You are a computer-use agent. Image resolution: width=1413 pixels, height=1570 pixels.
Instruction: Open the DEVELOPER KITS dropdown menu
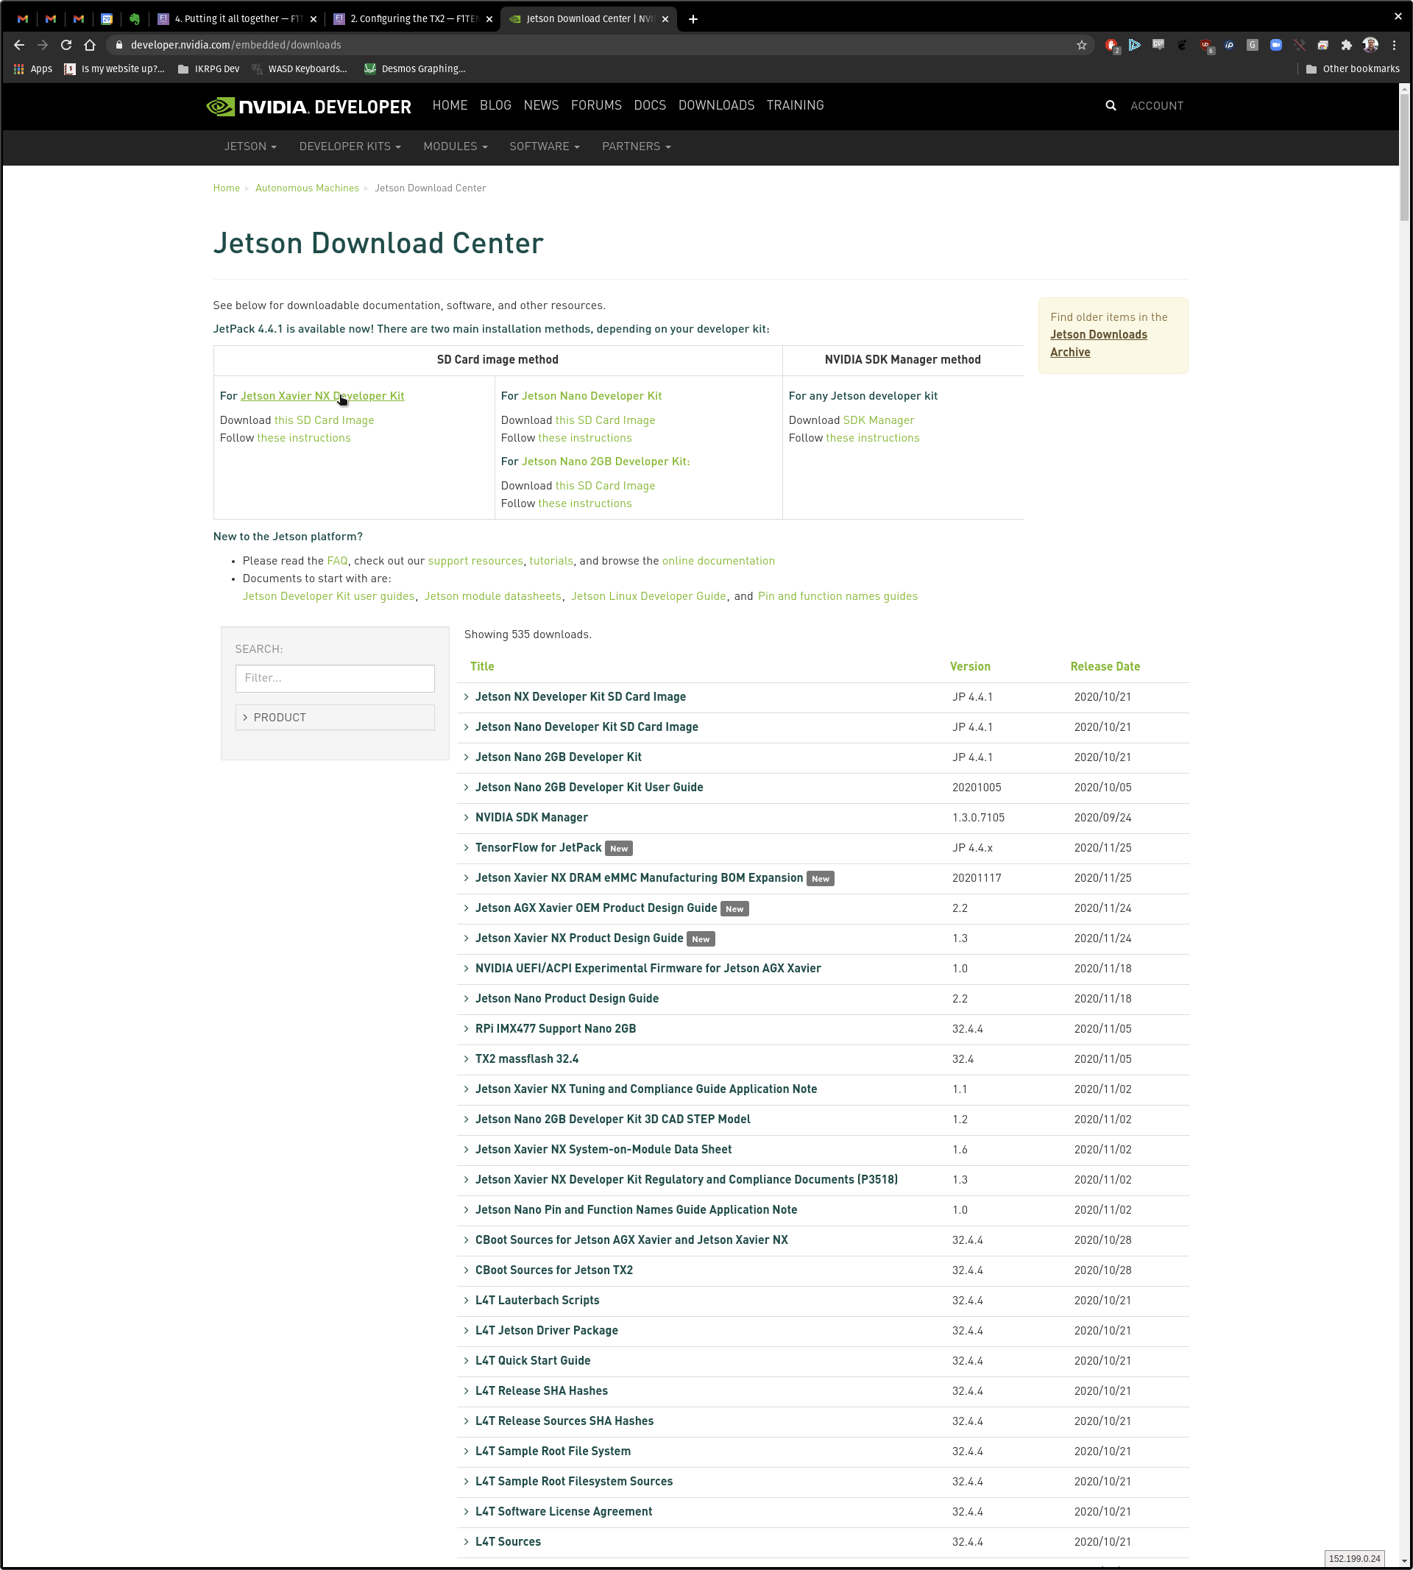tap(350, 146)
